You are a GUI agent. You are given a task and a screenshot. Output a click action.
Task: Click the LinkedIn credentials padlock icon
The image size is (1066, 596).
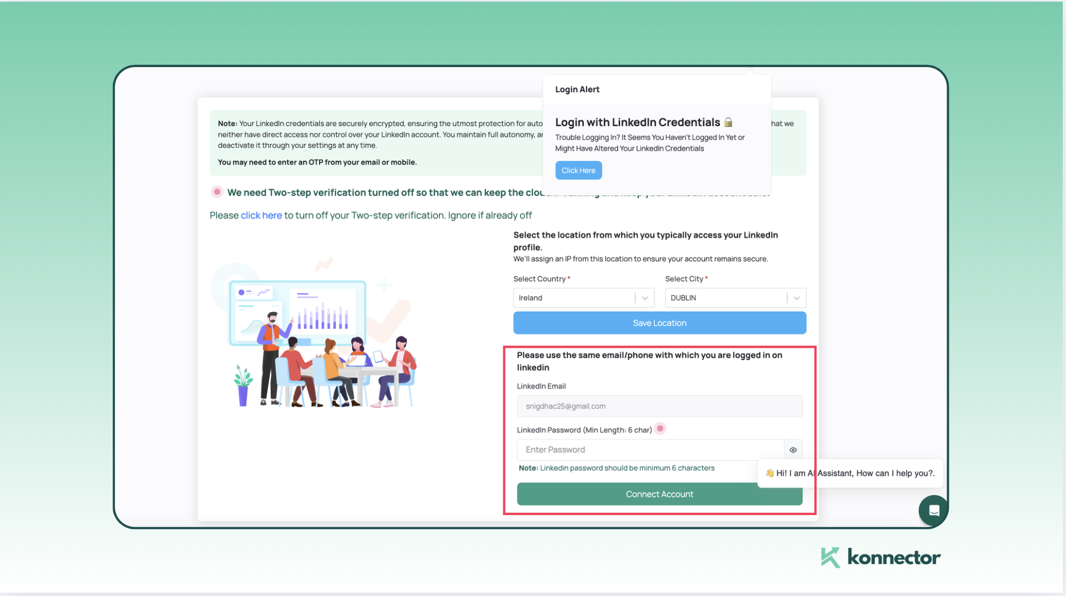click(729, 121)
